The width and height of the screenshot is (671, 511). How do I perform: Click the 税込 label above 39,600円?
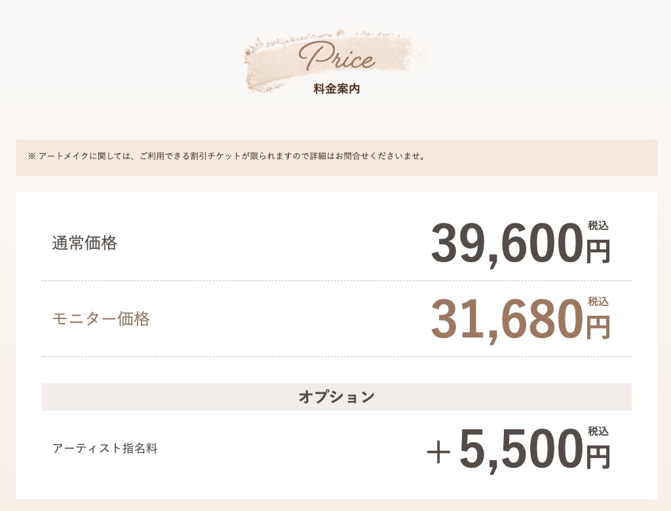pyautogui.click(x=598, y=225)
